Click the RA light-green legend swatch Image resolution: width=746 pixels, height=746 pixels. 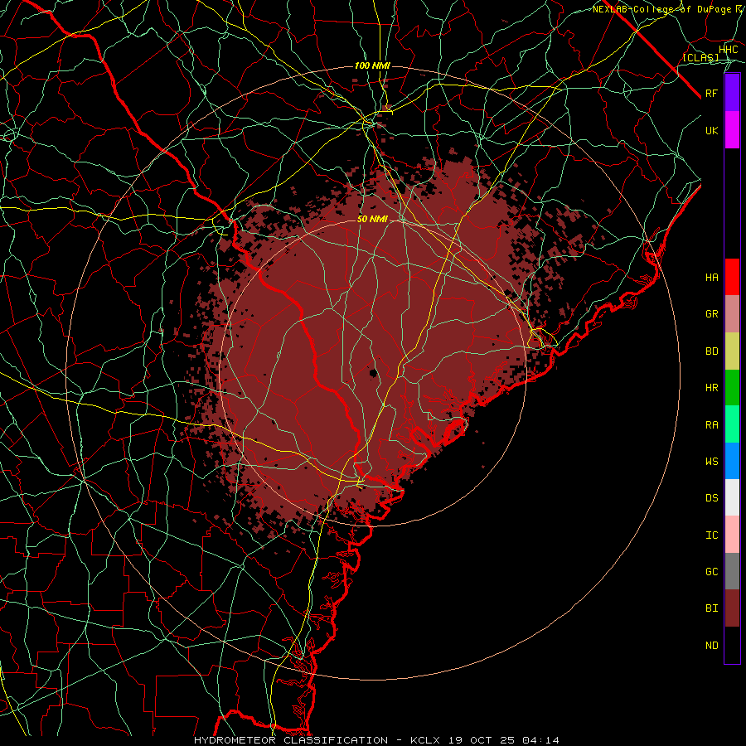(x=732, y=424)
